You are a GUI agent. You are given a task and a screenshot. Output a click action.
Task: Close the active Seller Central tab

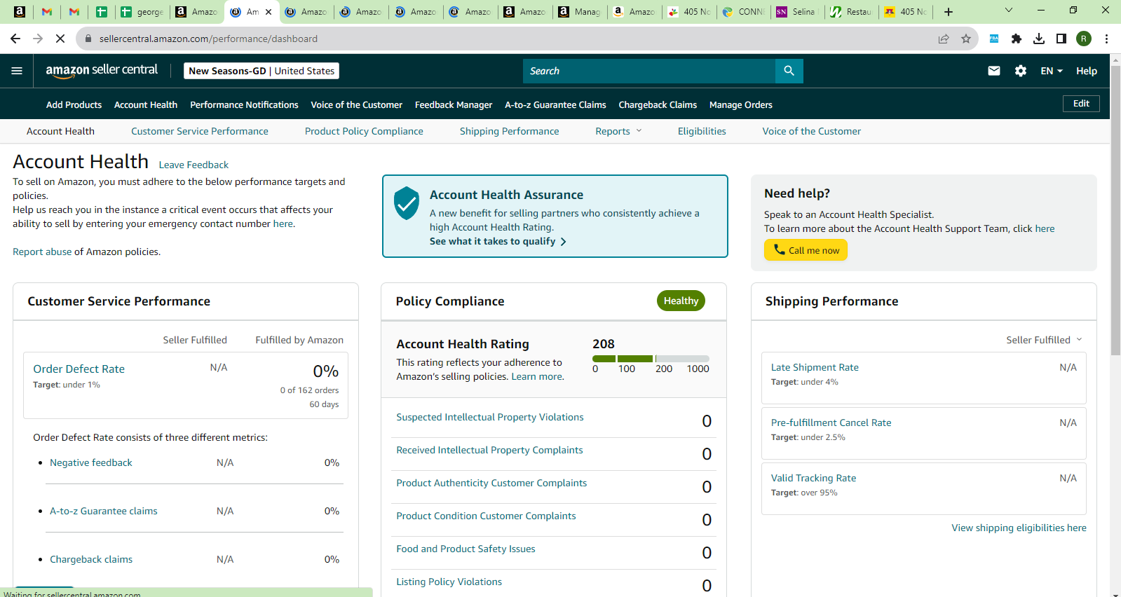click(x=269, y=11)
